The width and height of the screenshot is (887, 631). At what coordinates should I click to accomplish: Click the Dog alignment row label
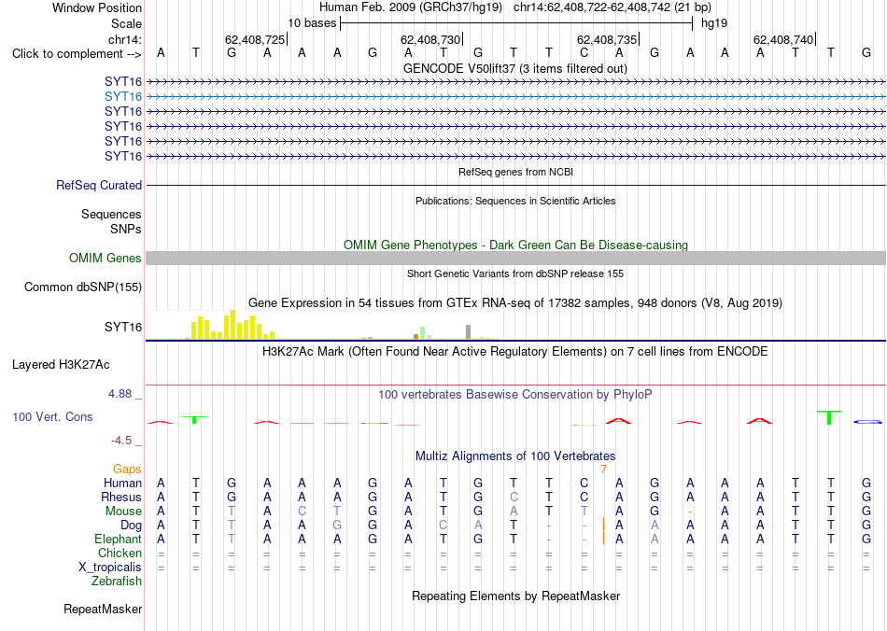(x=131, y=526)
